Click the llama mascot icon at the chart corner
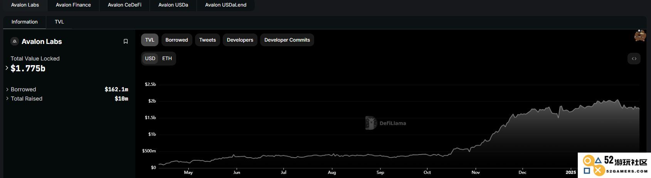This screenshot has height=178, width=651. (640, 35)
